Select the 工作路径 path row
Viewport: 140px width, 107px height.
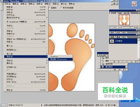(x=123, y=41)
